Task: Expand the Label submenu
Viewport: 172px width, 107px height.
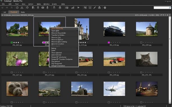Action: 64,51
